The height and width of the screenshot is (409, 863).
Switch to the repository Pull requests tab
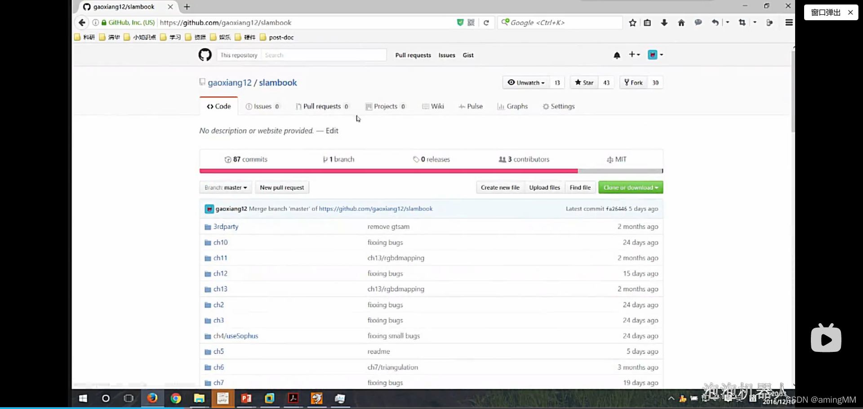click(322, 107)
